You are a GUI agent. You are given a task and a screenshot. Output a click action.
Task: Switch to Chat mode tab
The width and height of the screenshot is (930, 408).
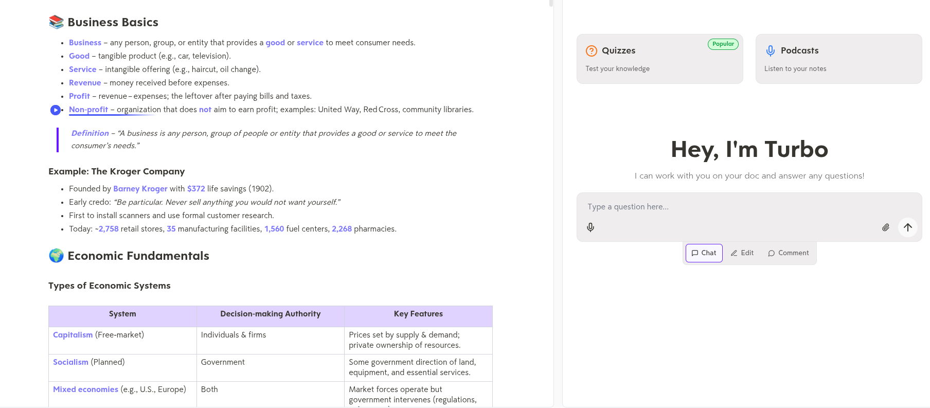click(x=704, y=253)
